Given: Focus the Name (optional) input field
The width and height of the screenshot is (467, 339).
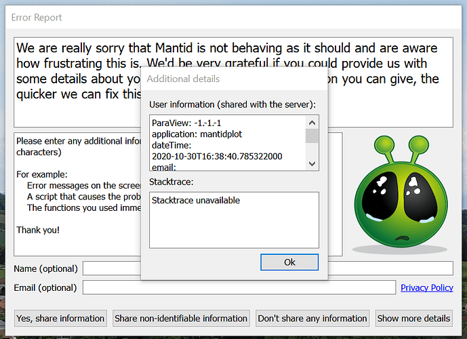Looking at the screenshot, I should coord(268,268).
